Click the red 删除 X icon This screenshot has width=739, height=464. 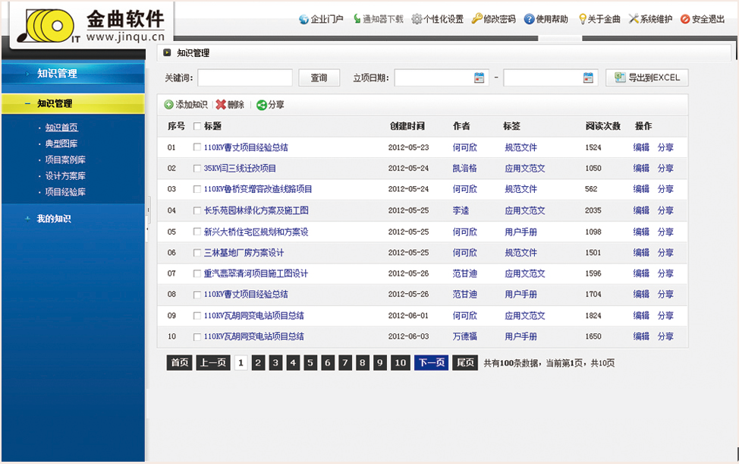(221, 106)
